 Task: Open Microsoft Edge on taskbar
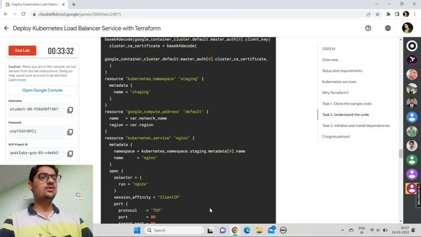coord(247,230)
